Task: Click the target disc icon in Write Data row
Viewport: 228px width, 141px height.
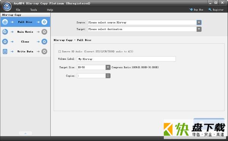Action: (44, 52)
